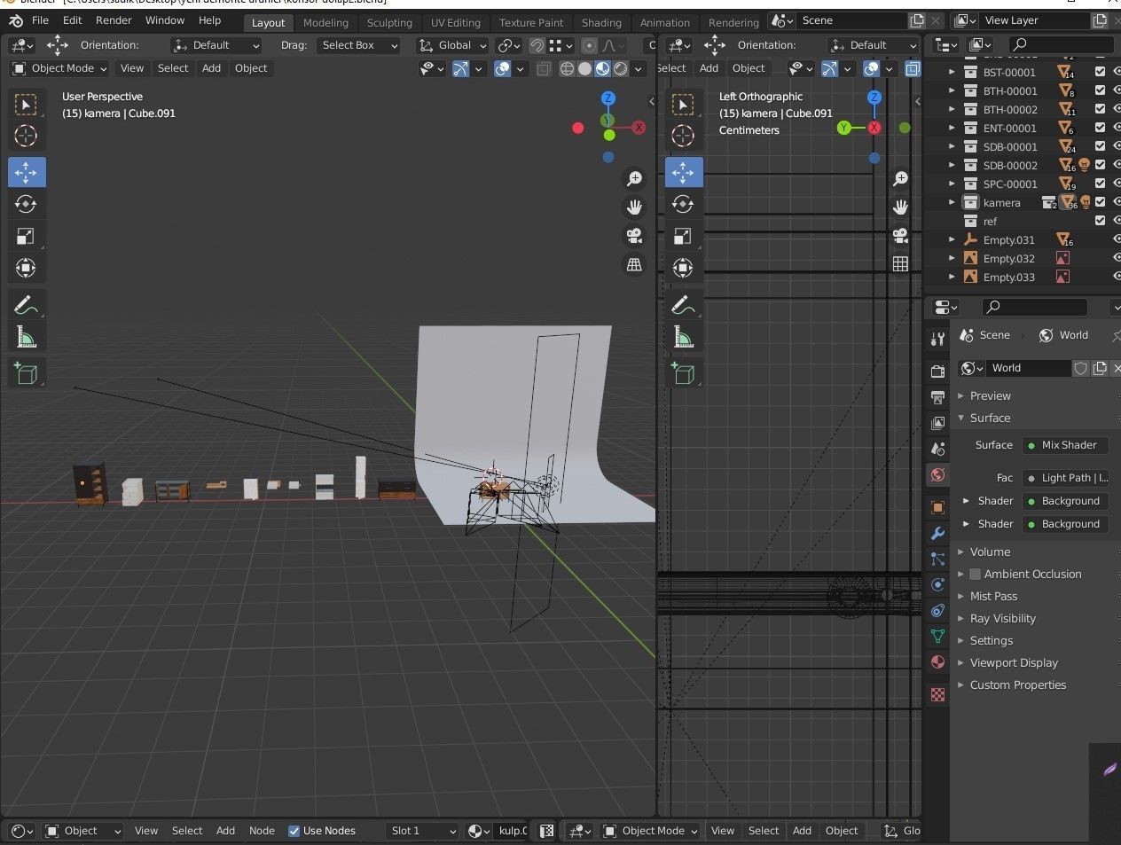Uncheck kamera collection checkbox in outliner

click(1101, 202)
